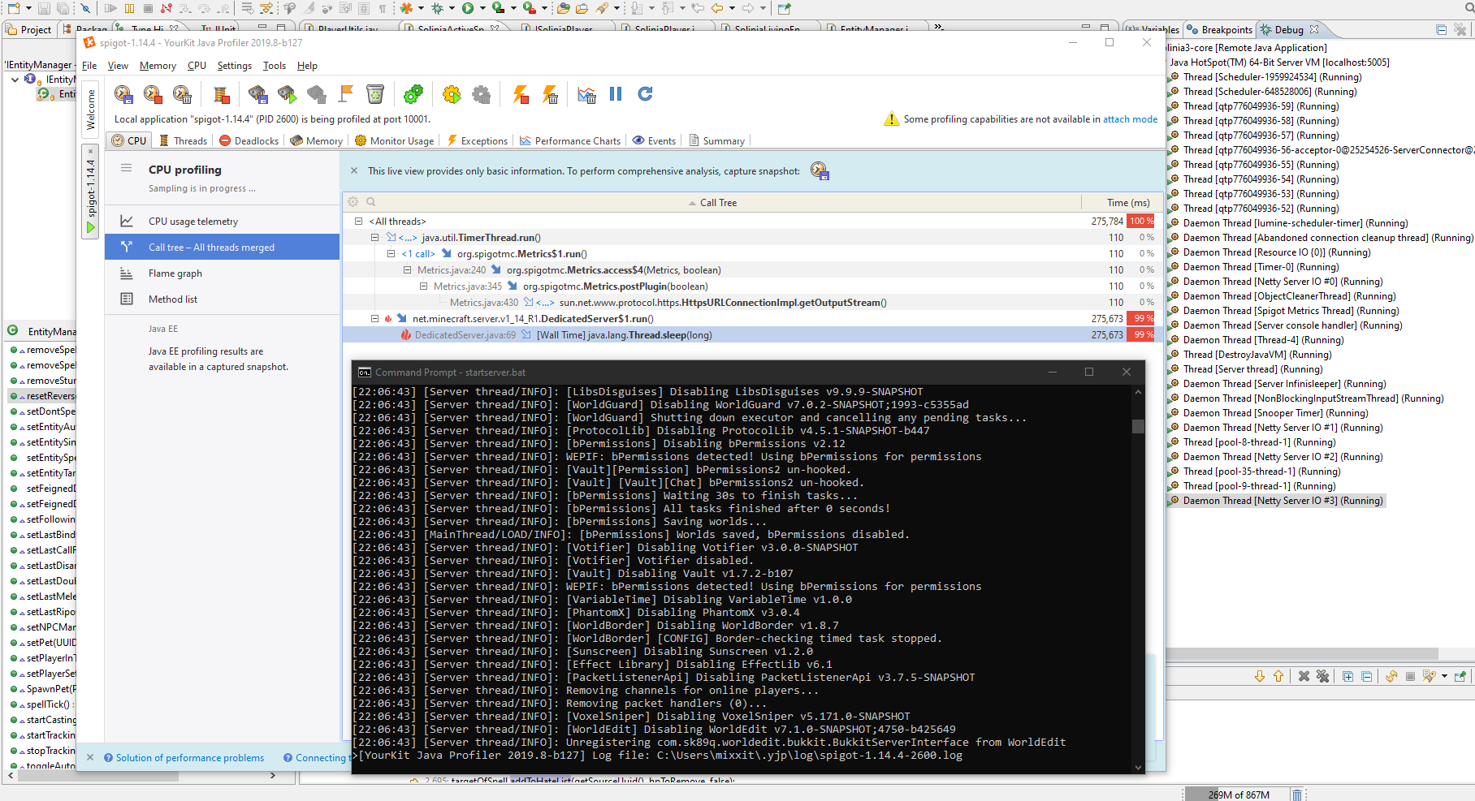The width and height of the screenshot is (1475, 801).
Task: Collapse DedicatedServer$1.run() node
Action: pyautogui.click(x=374, y=319)
